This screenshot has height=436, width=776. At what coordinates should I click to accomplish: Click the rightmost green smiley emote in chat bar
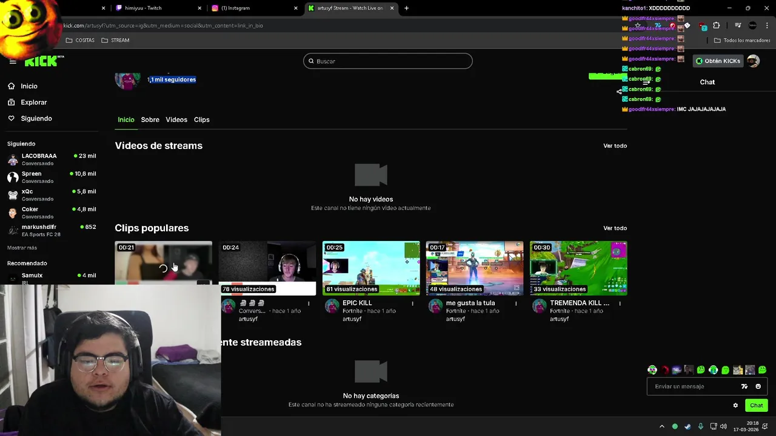coord(762,370)
